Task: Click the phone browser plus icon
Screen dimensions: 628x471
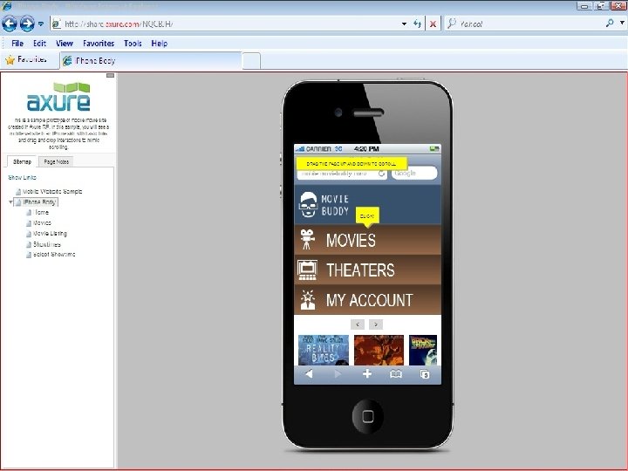Action: (367, 373)
